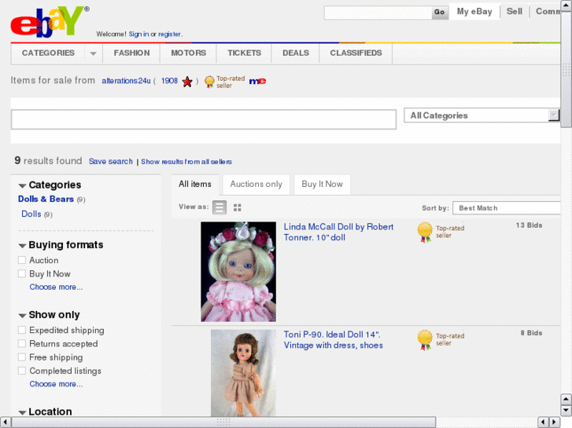Collapse the Show only section
Image resolution: width=572 pixels, height=428 pixels.
pyautogui.click(x=22, y=316)
